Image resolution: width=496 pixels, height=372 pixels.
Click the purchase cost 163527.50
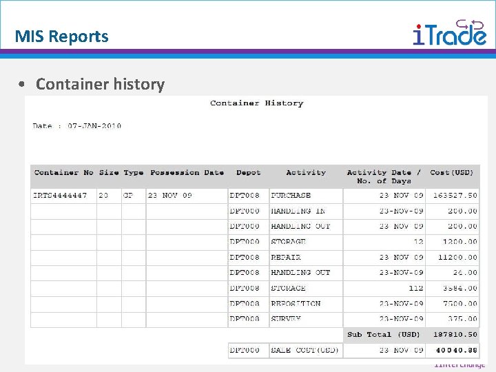tap(455, 196)
